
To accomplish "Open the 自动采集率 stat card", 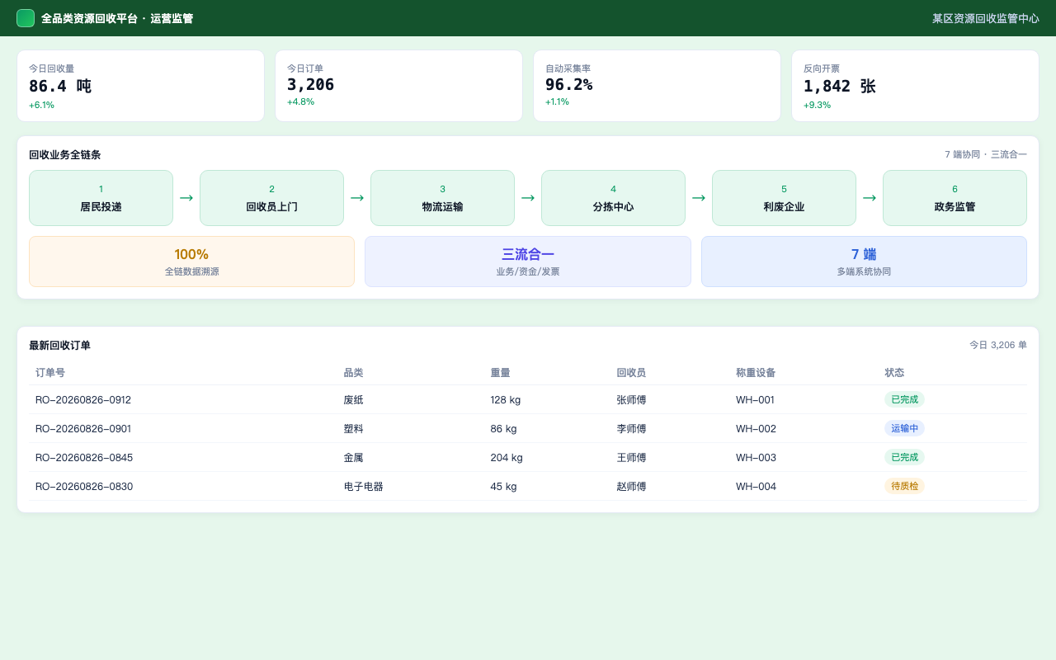I will (x=657, y=86).
